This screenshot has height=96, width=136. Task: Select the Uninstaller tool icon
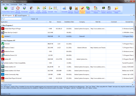64,10
